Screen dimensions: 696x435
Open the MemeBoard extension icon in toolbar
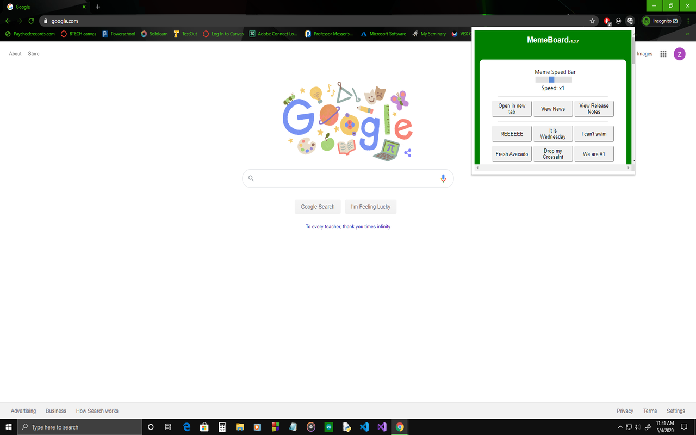(x=630, y=21)
